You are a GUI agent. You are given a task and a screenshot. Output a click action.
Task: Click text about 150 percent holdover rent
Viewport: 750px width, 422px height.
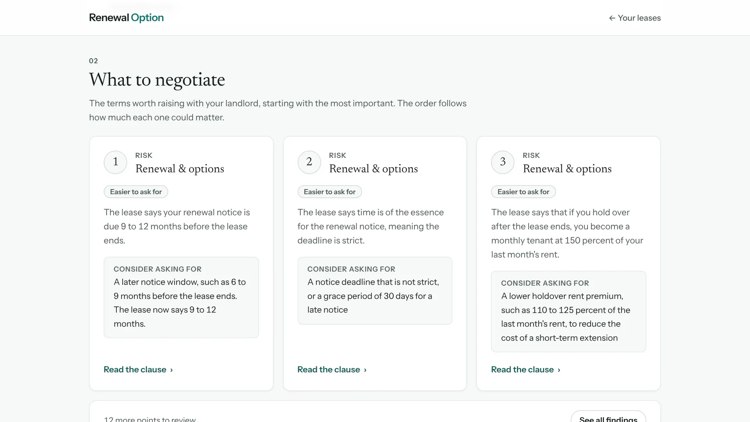click(567, 233)
